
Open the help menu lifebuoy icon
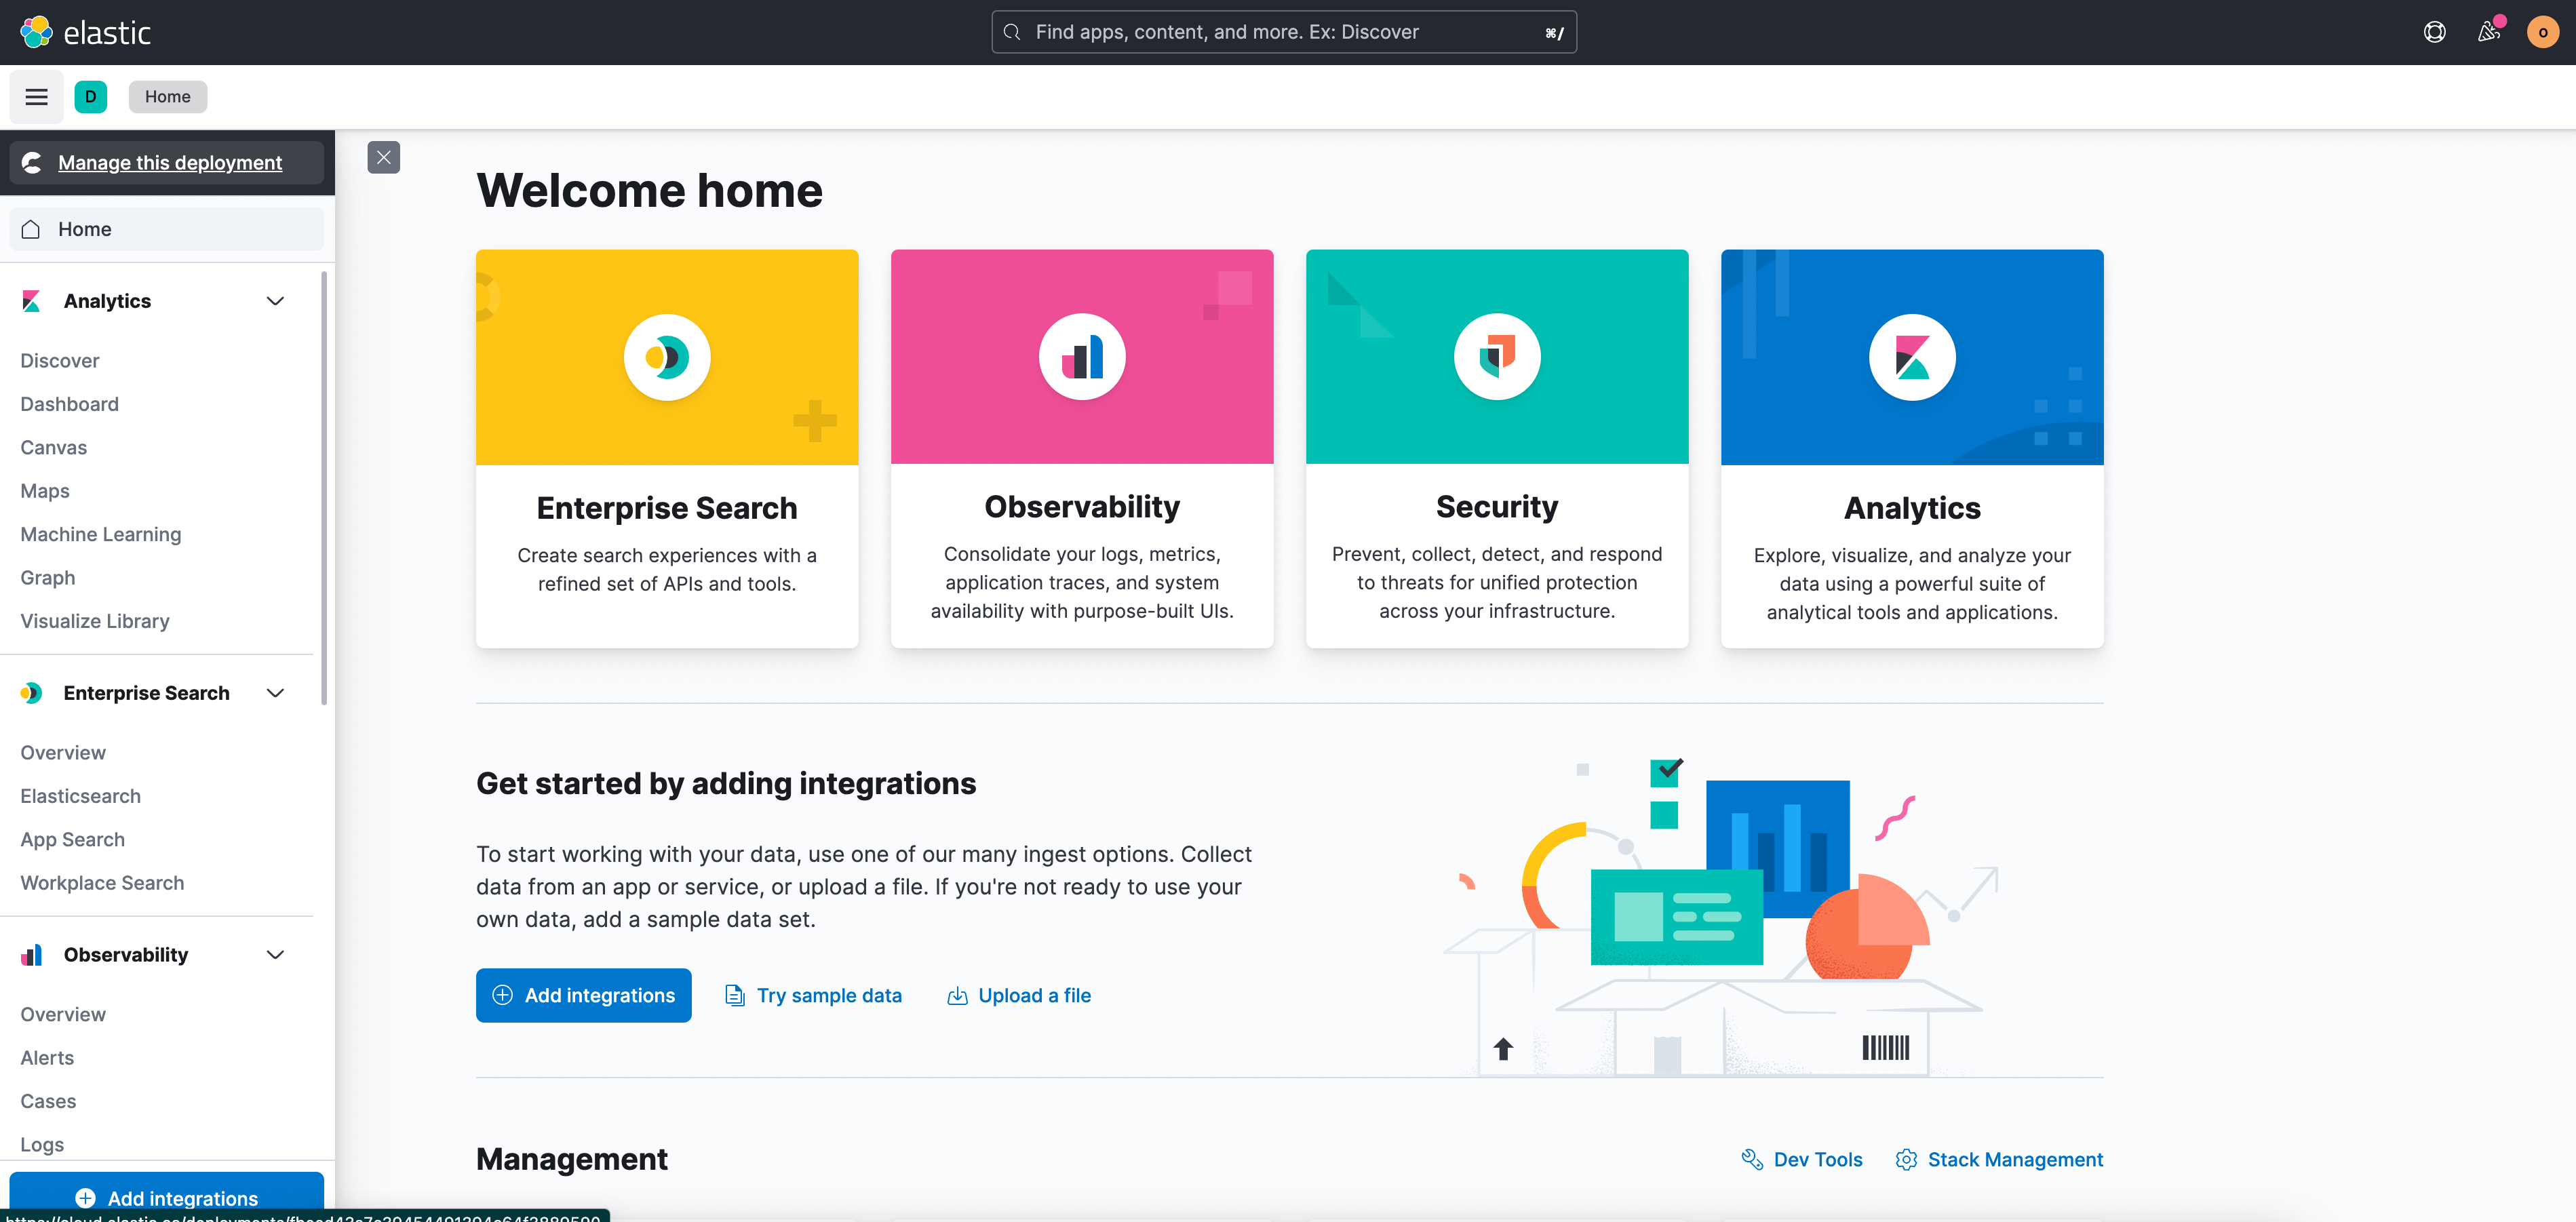click(x=2434, y=32)
